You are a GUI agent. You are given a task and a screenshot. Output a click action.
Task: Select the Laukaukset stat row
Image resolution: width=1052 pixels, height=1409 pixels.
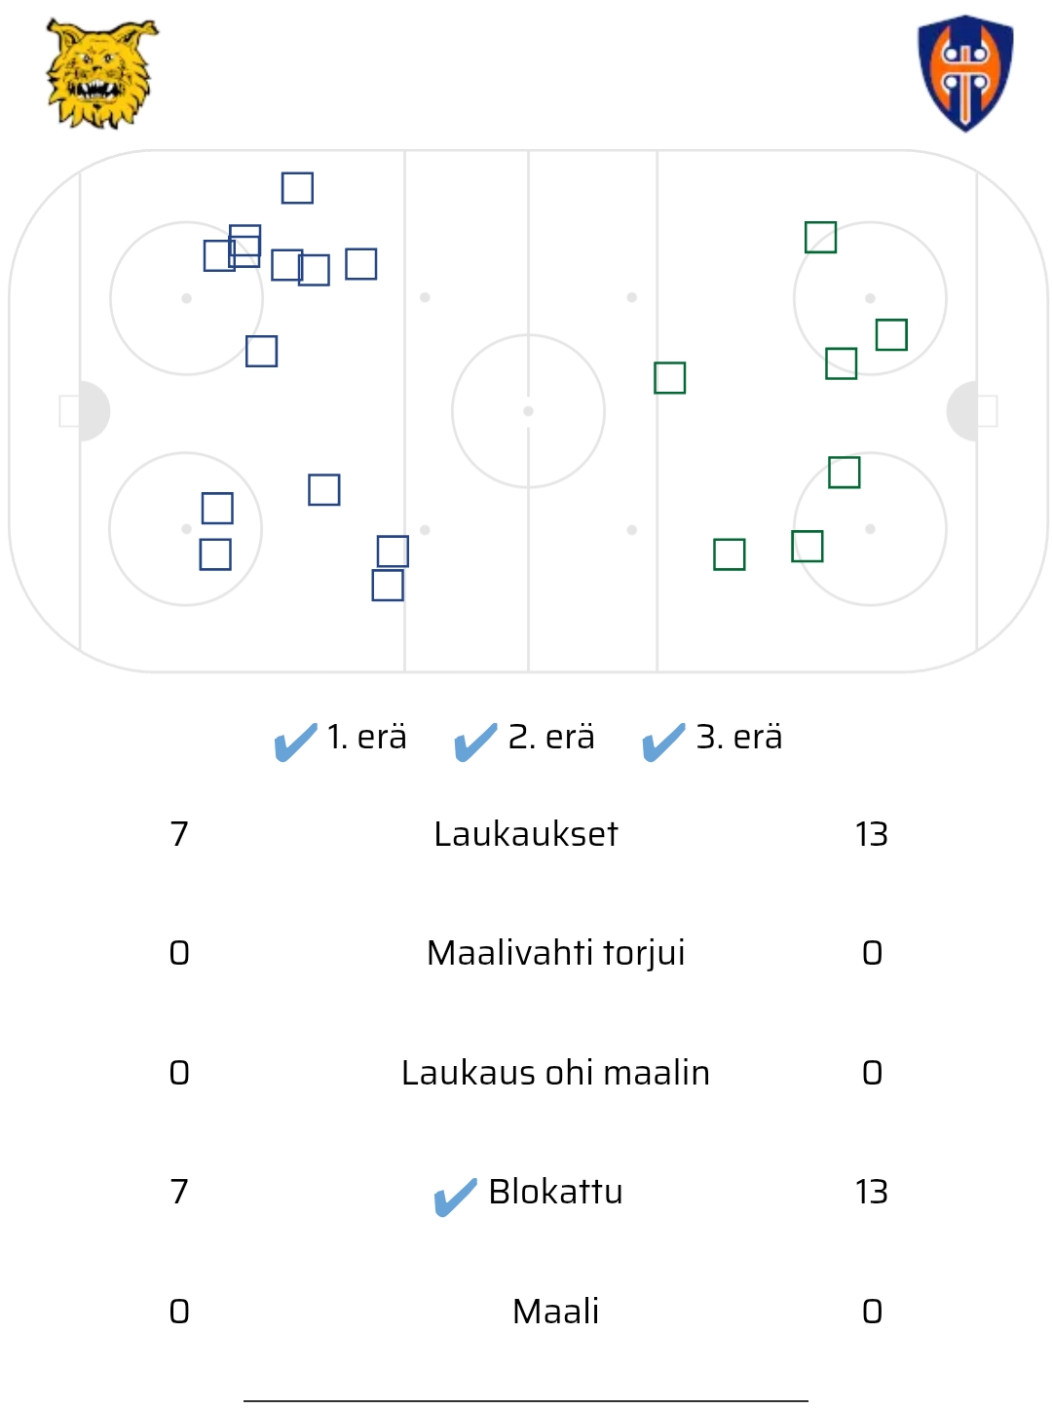point(526,834)
